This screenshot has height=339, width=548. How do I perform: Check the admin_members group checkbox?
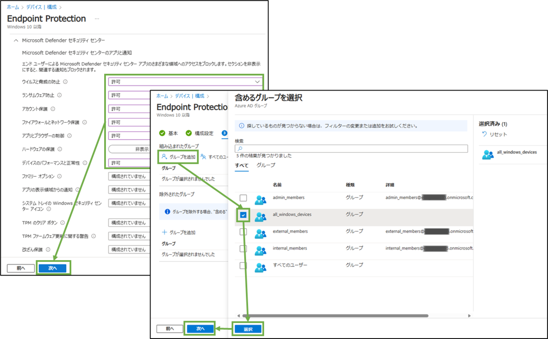tap(243, 198)
